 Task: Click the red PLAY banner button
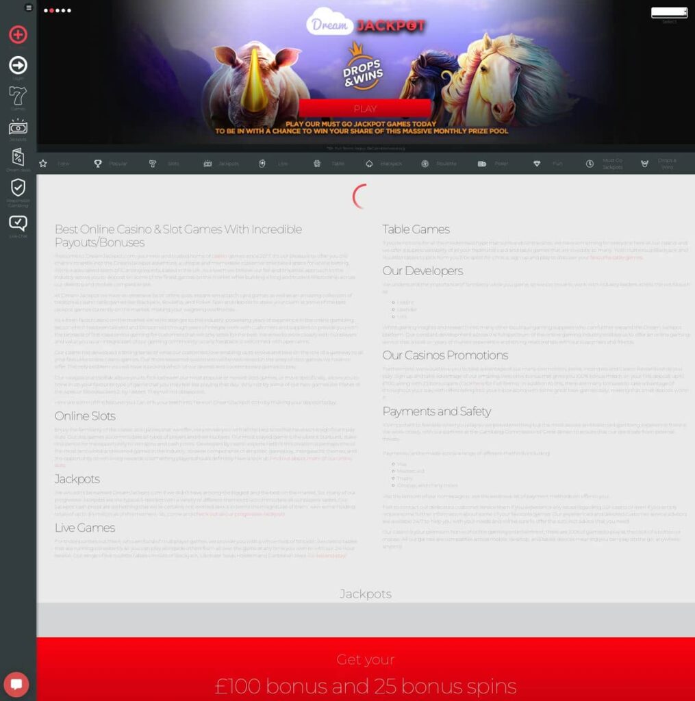365,109
